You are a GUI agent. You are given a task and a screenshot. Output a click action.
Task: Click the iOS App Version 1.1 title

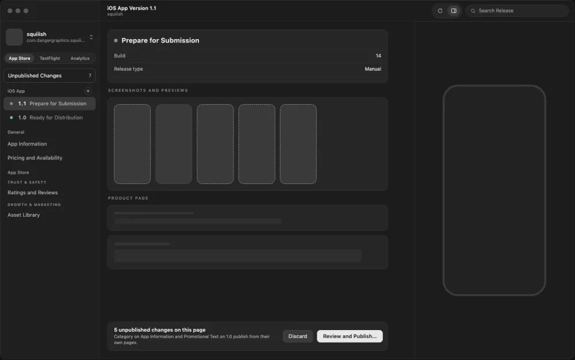132,8
